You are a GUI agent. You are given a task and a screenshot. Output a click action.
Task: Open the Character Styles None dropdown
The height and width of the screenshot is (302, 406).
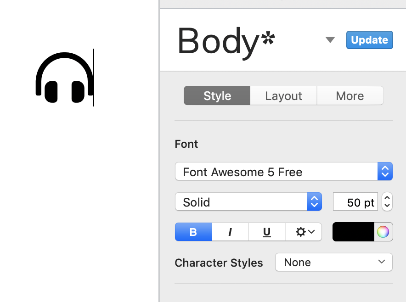click(x=333, y=262)
